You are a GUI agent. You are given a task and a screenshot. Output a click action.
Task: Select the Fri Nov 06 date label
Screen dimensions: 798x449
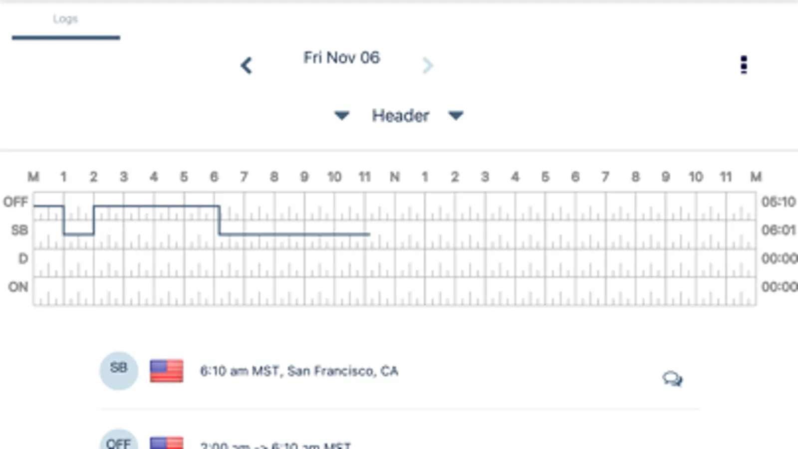pos(341,58)
